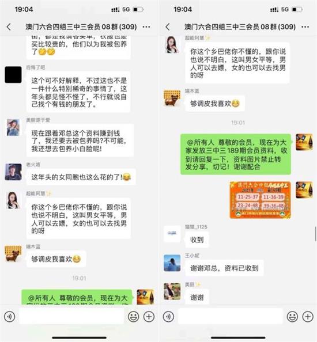Open the three-dot menu in the left chat

pyautogui.click(x=146, y=27)
